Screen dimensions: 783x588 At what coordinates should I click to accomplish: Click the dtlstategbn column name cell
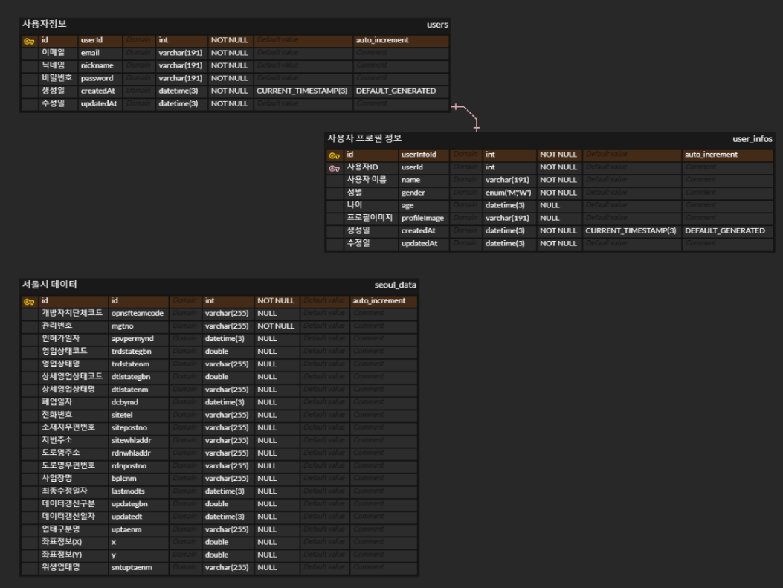[x=138, y=377]
